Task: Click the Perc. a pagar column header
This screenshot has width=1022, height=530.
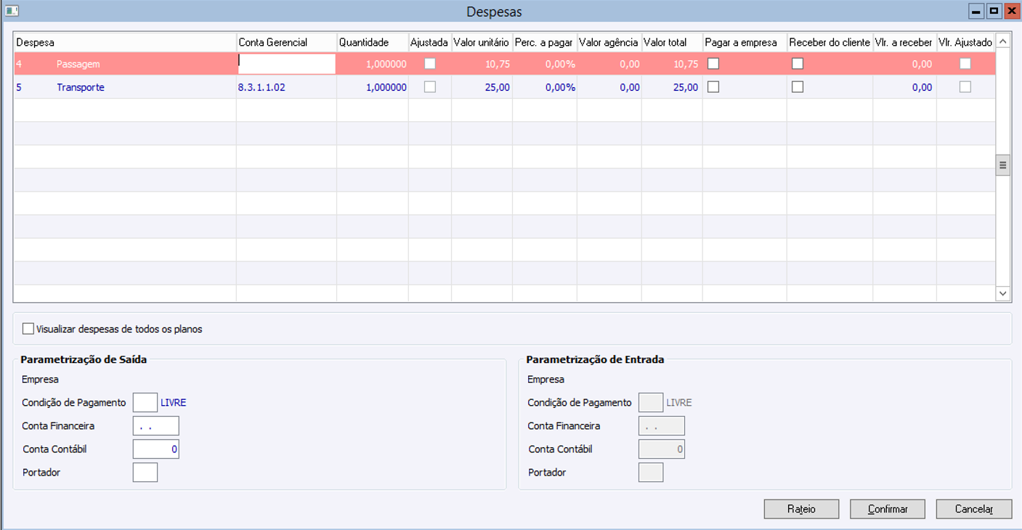Action: click(x=544, y=42)
